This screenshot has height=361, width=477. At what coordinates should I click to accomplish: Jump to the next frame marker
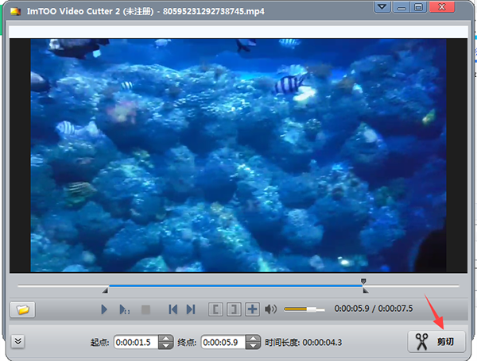[x=191, y=309]
